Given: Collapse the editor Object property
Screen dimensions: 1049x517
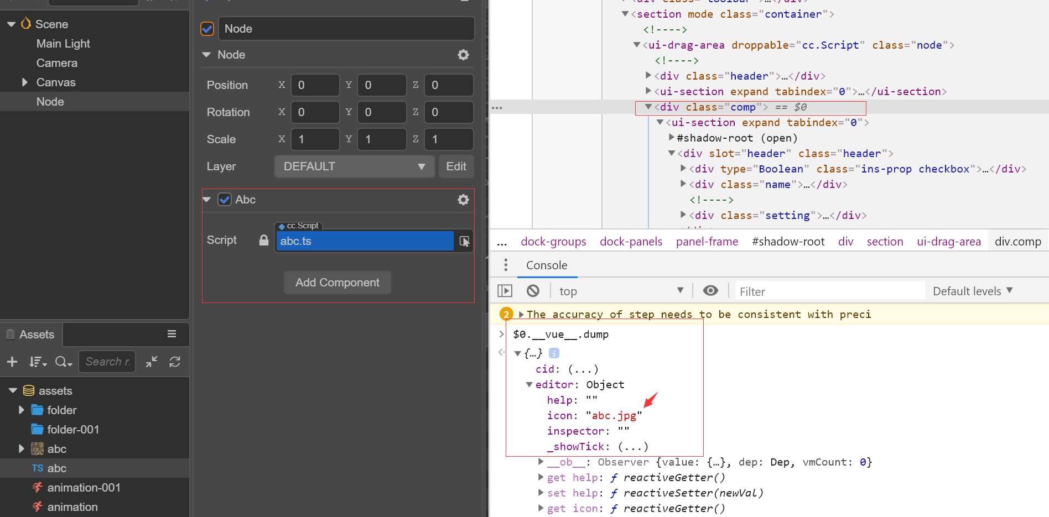Looking at the screenshot, I should (529, 385).
